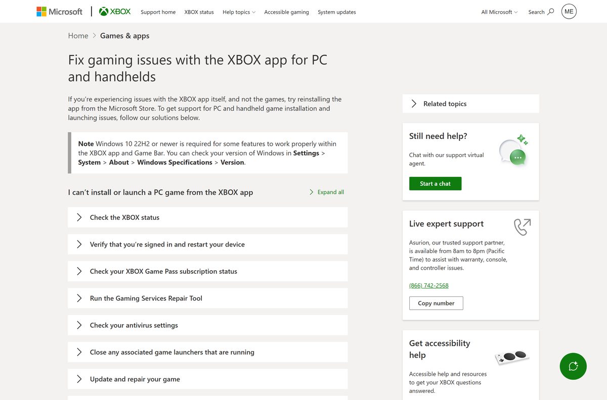Open search with magnifier icon

pyautogui.click(x=541, y=12)
